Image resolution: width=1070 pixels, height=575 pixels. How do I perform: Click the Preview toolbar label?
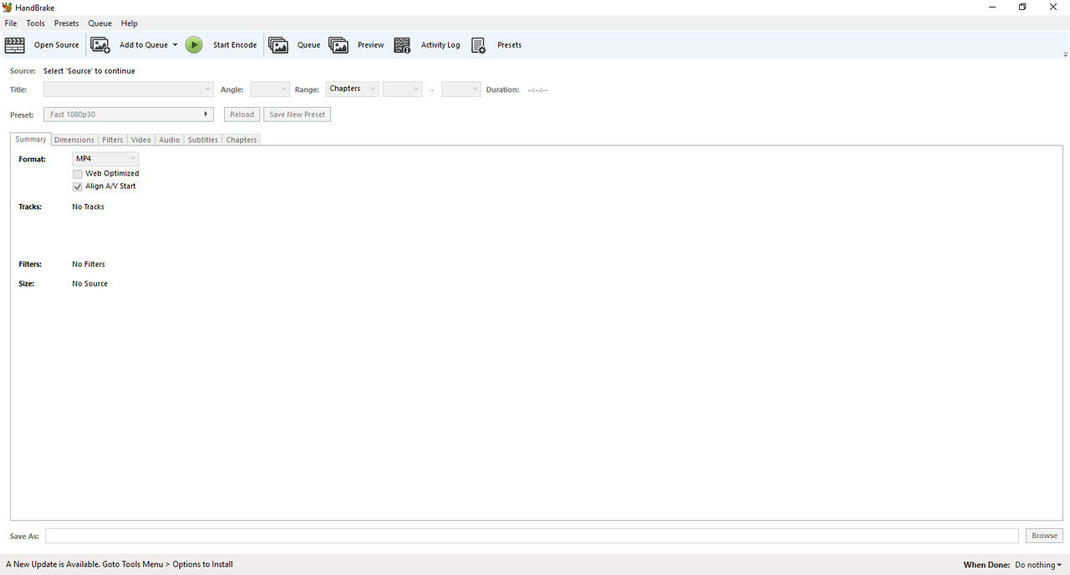(371, 45)
